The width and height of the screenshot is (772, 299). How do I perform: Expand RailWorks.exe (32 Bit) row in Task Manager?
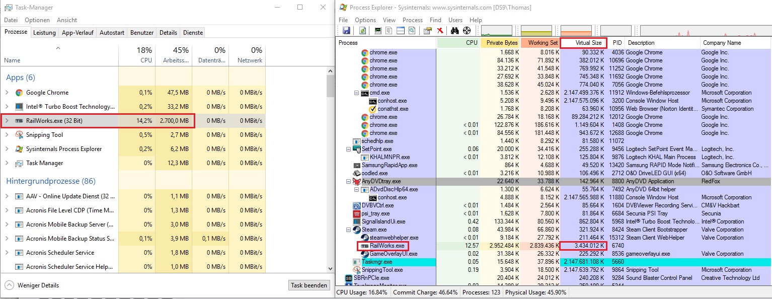[x=7, y=121]
